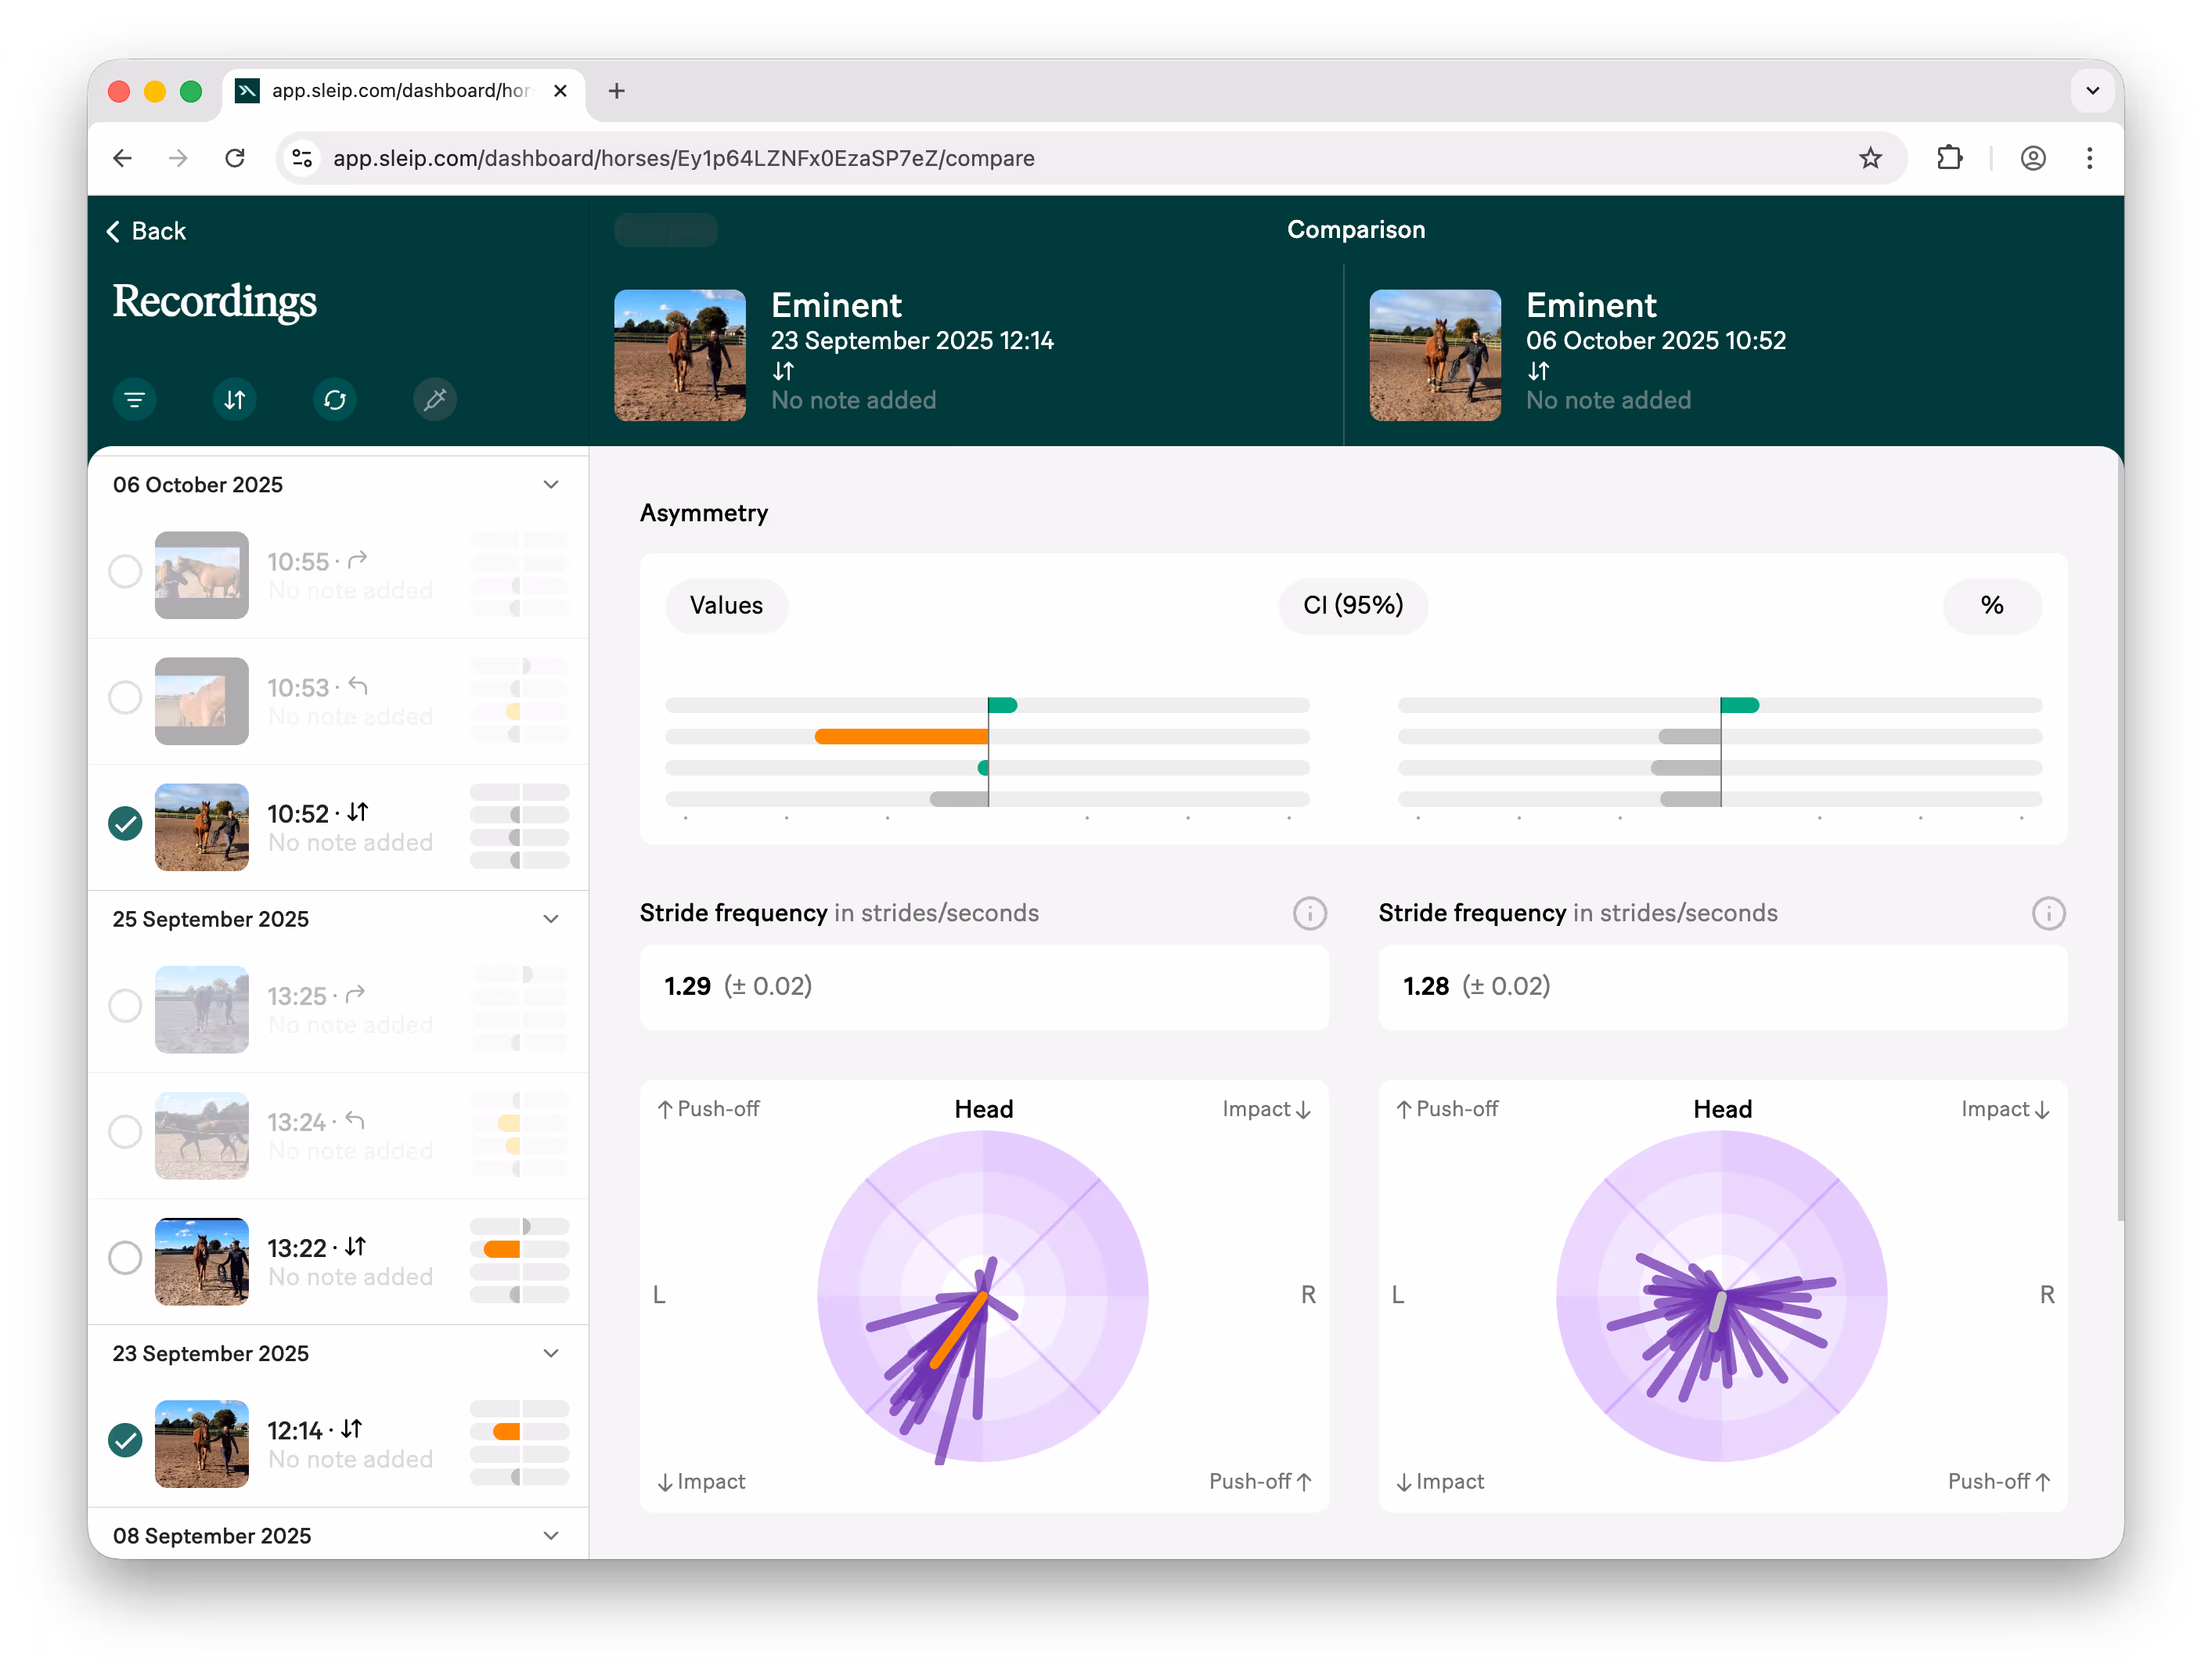
Task: Expand the 08 September 2025 section chevron
Action: [550, 1535]
